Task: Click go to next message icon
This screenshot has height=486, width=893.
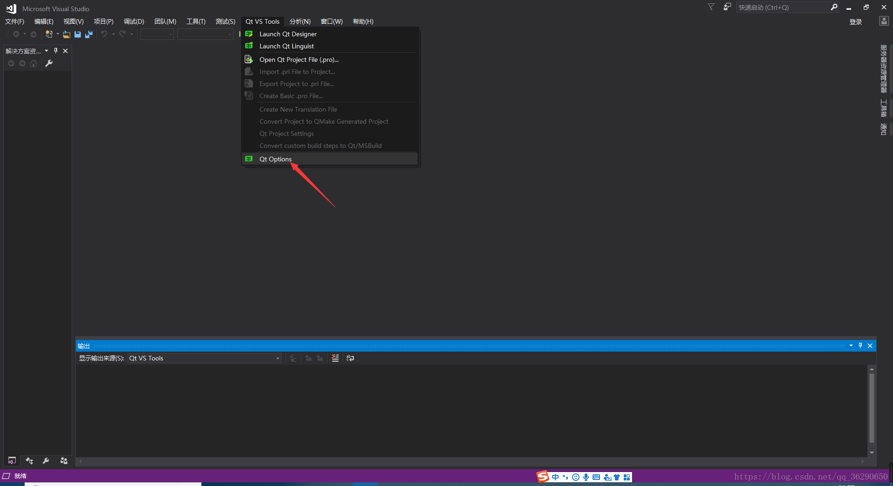Action: click(x=320, y=358)
